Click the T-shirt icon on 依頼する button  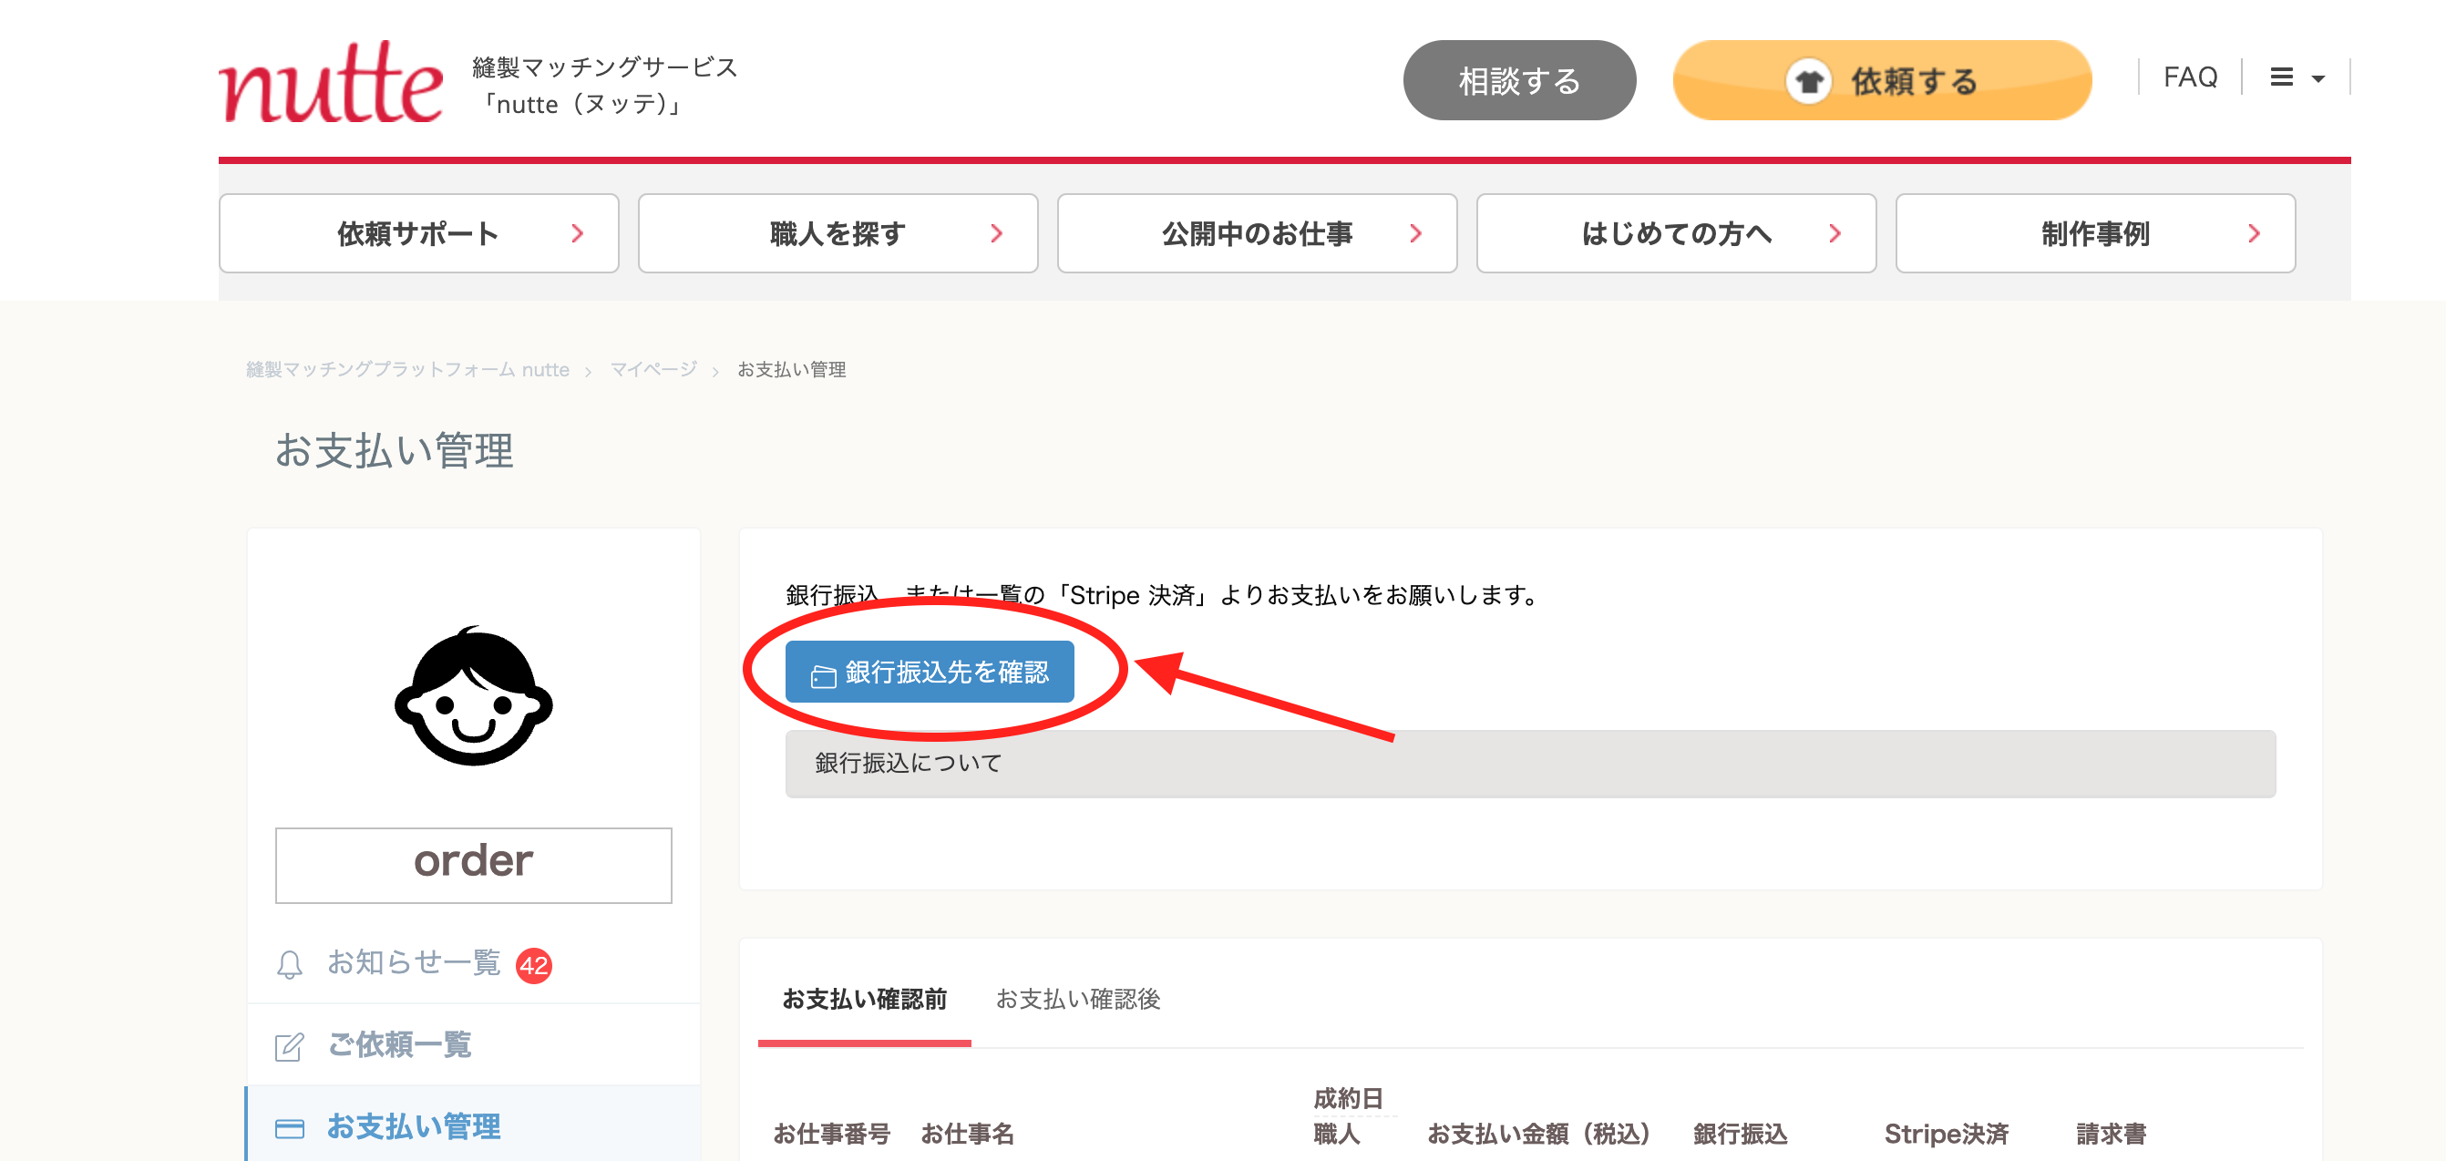click(1809, 82)
